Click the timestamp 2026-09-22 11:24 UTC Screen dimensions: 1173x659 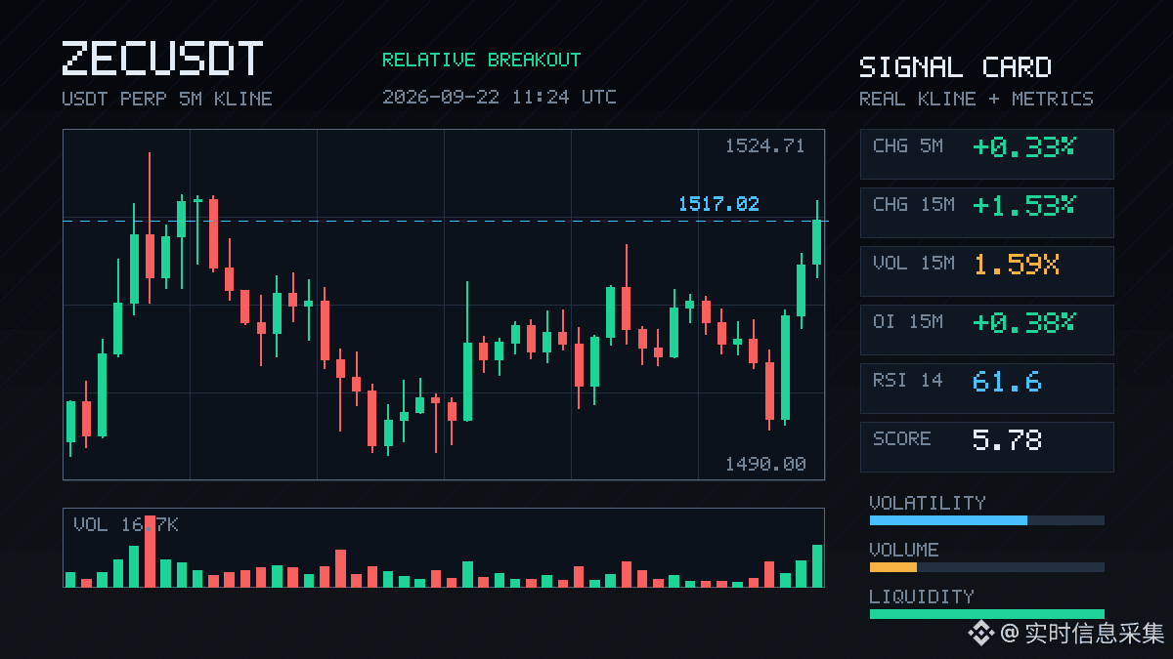500,97
